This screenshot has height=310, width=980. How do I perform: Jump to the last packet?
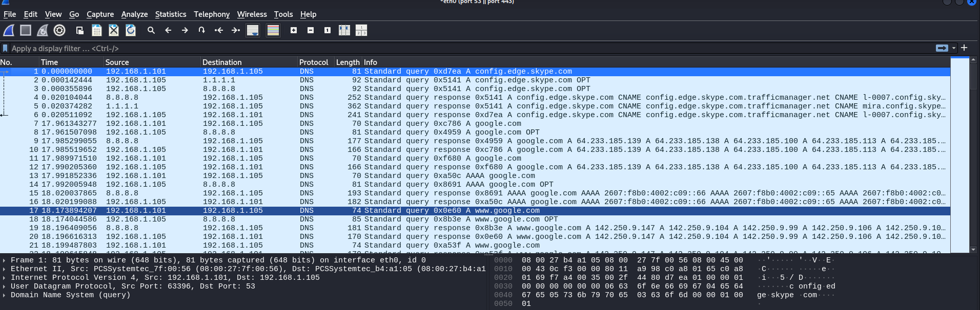236,31
